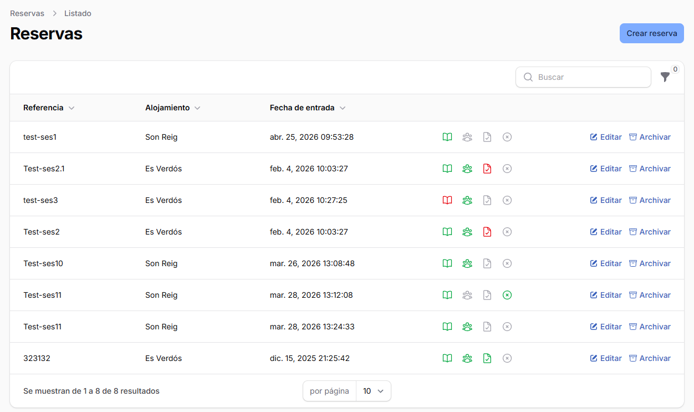The width and height of the screenshot is (694, 412).
Task: Click the grey document icon in test-ses3 row
Action: click(487, 200)
